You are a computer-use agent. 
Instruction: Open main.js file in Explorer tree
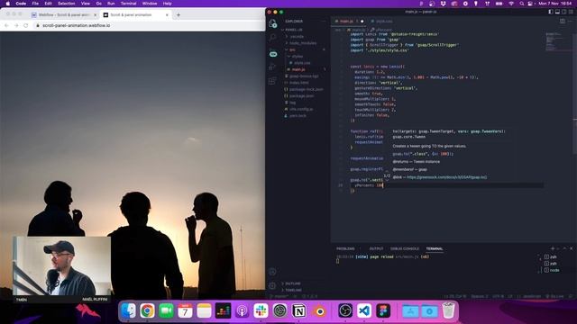click(298, 69)
